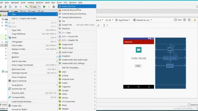
Task: Click Synchronize 'res'
Action: pos(33,89)
